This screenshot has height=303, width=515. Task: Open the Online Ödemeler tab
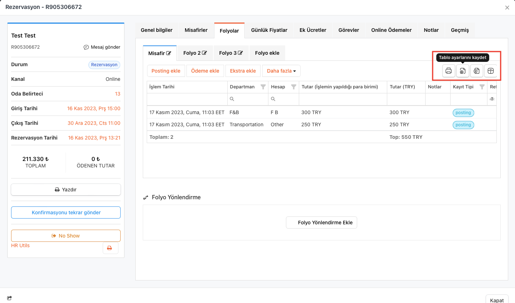tap(391, 30)
